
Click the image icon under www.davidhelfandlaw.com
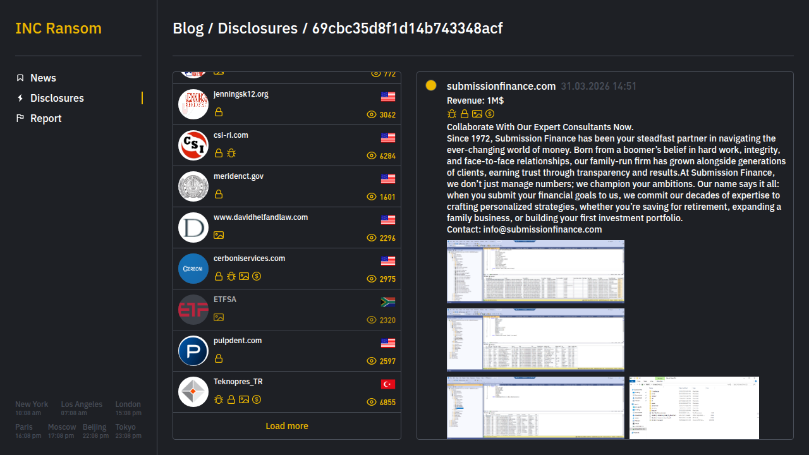(x=219, y=235)
